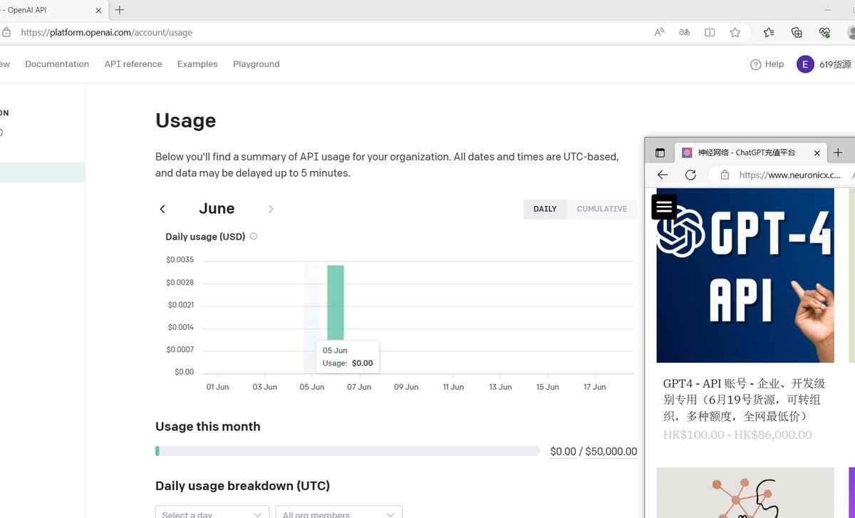Click the $0.0035 y-axis label
The image size is (855, 518).
point(180,260)
